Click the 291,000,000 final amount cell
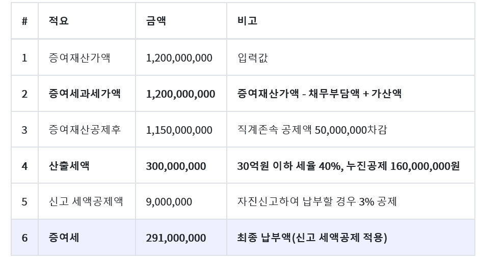The image size is (480, 264). coord(181,238)
